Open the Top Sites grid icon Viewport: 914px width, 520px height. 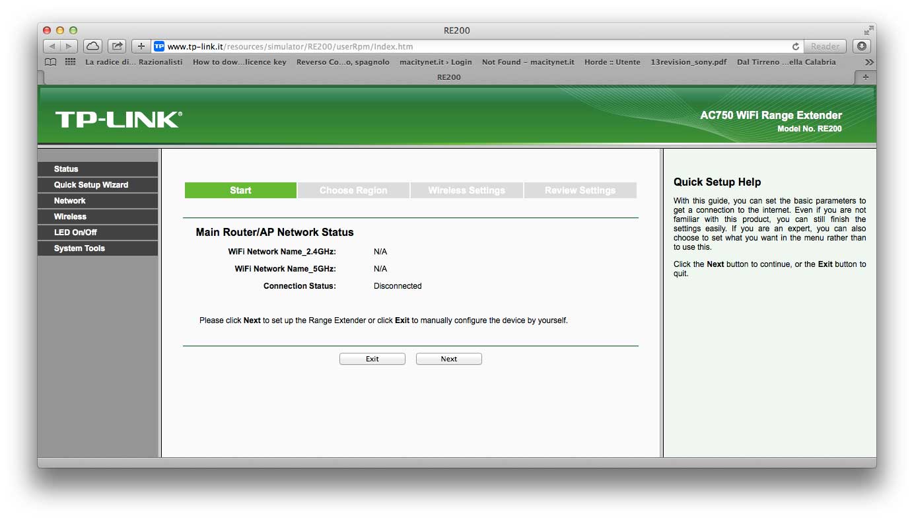coord(70,62)
